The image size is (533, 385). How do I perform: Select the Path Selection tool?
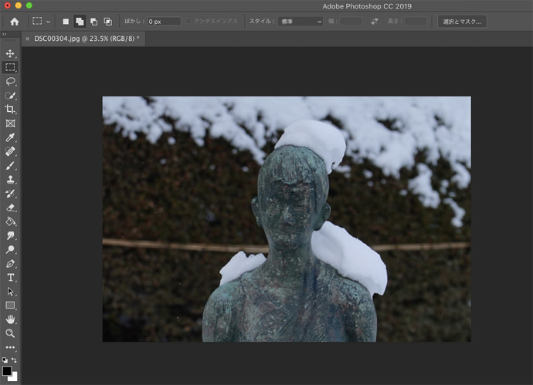click(10, 292)
